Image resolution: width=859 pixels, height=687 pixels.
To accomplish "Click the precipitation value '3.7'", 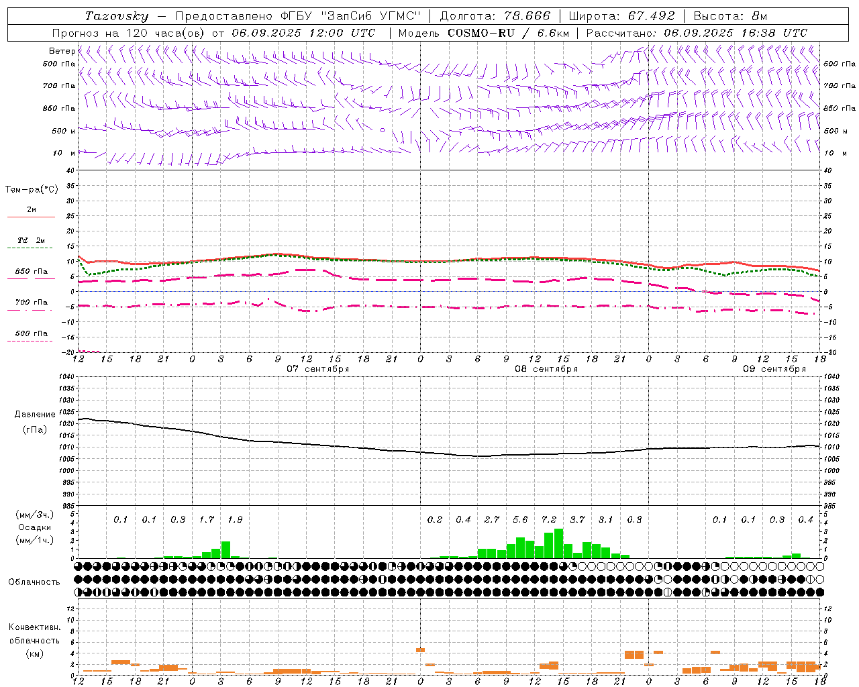I will coord(577,519).
